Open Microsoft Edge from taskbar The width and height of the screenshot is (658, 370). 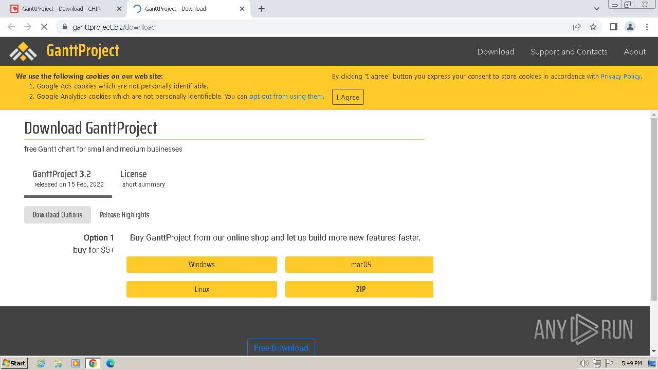coord(111,363)
